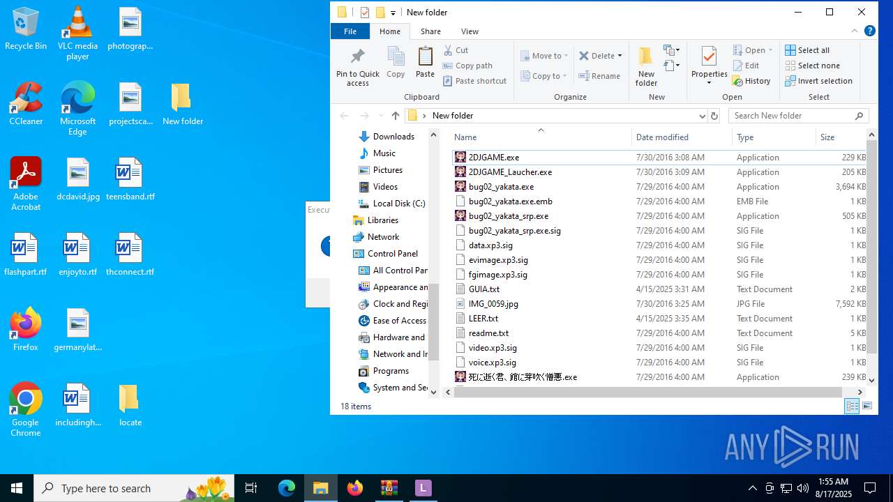The image size is (893, 502).
Task: Select Control Panel in navigation pane
Action: coord(386,254)
